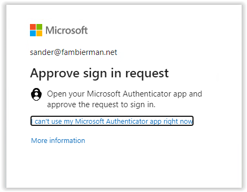Image resolution: width=247 pixels, height=192 pixels.
Task: Click 'Open your Microsoft Authenticator app and' text
Action: click(x=125, y=94)
